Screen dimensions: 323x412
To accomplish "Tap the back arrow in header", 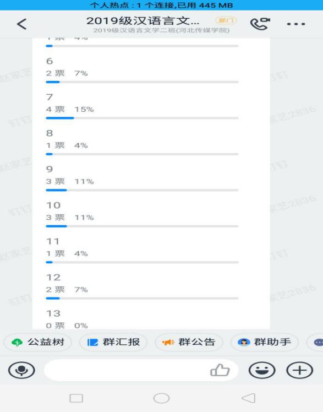I will (x=21, y=24).
